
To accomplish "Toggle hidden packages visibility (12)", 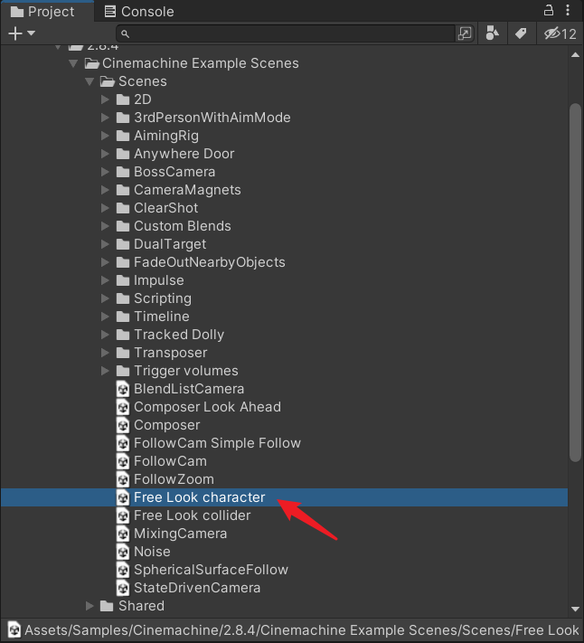I will pos(560,33).
